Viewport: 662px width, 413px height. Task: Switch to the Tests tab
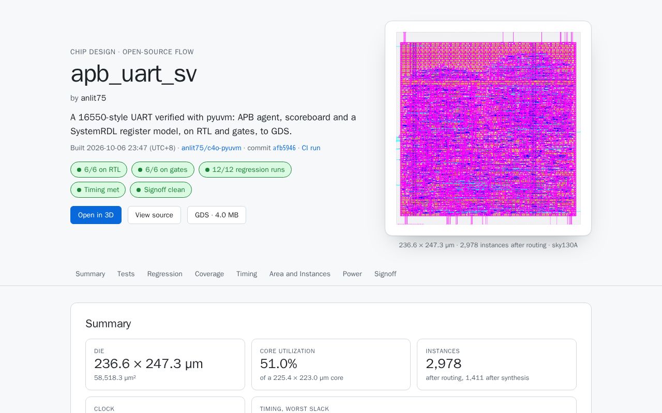click(126, 274)
